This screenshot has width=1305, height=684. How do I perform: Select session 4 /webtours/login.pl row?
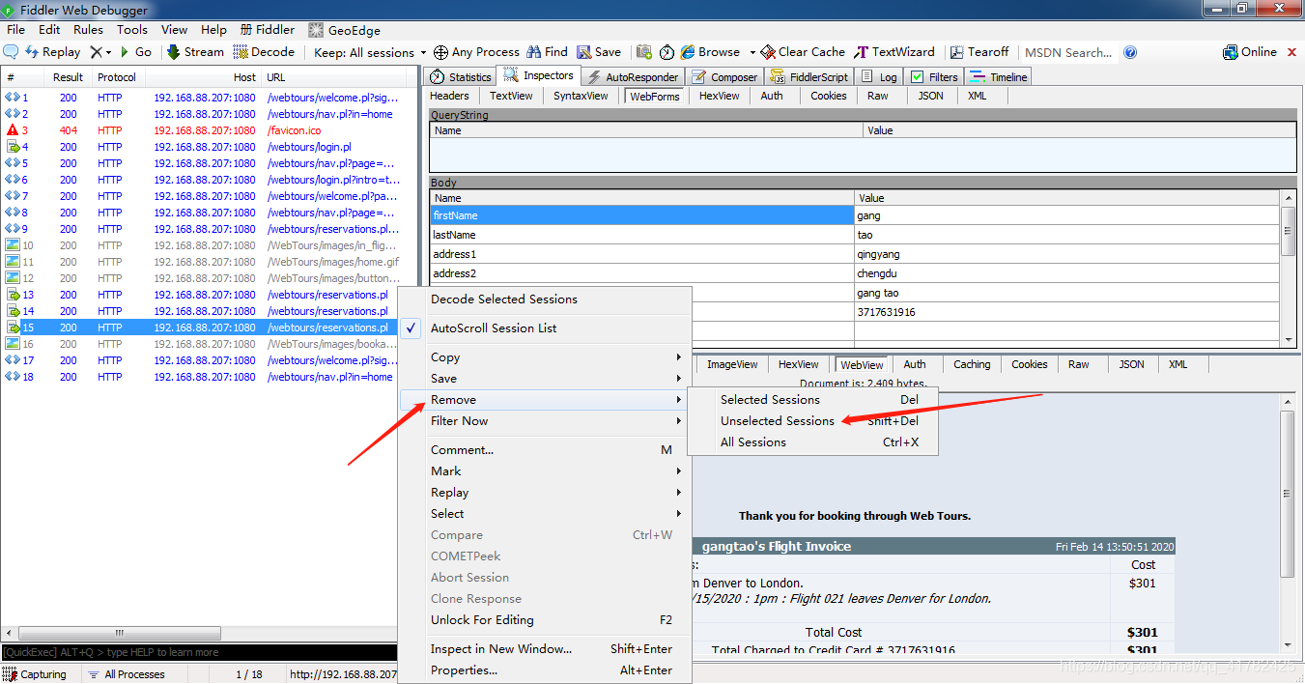point(199,147)
